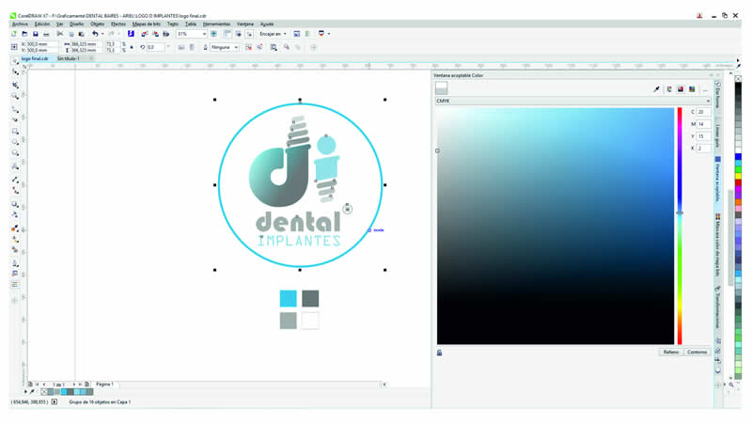
Task: Click the dark gray swatch under logo
Action: coord(310,298)
